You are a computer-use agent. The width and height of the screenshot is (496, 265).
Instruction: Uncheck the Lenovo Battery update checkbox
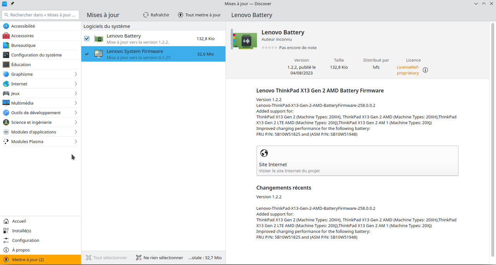[x=87, y=39]
